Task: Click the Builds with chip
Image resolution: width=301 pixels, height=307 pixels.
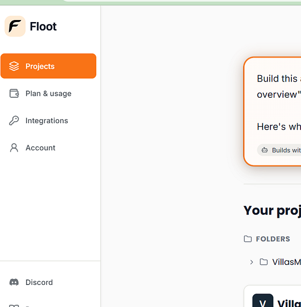Action: tap(279, 150)
